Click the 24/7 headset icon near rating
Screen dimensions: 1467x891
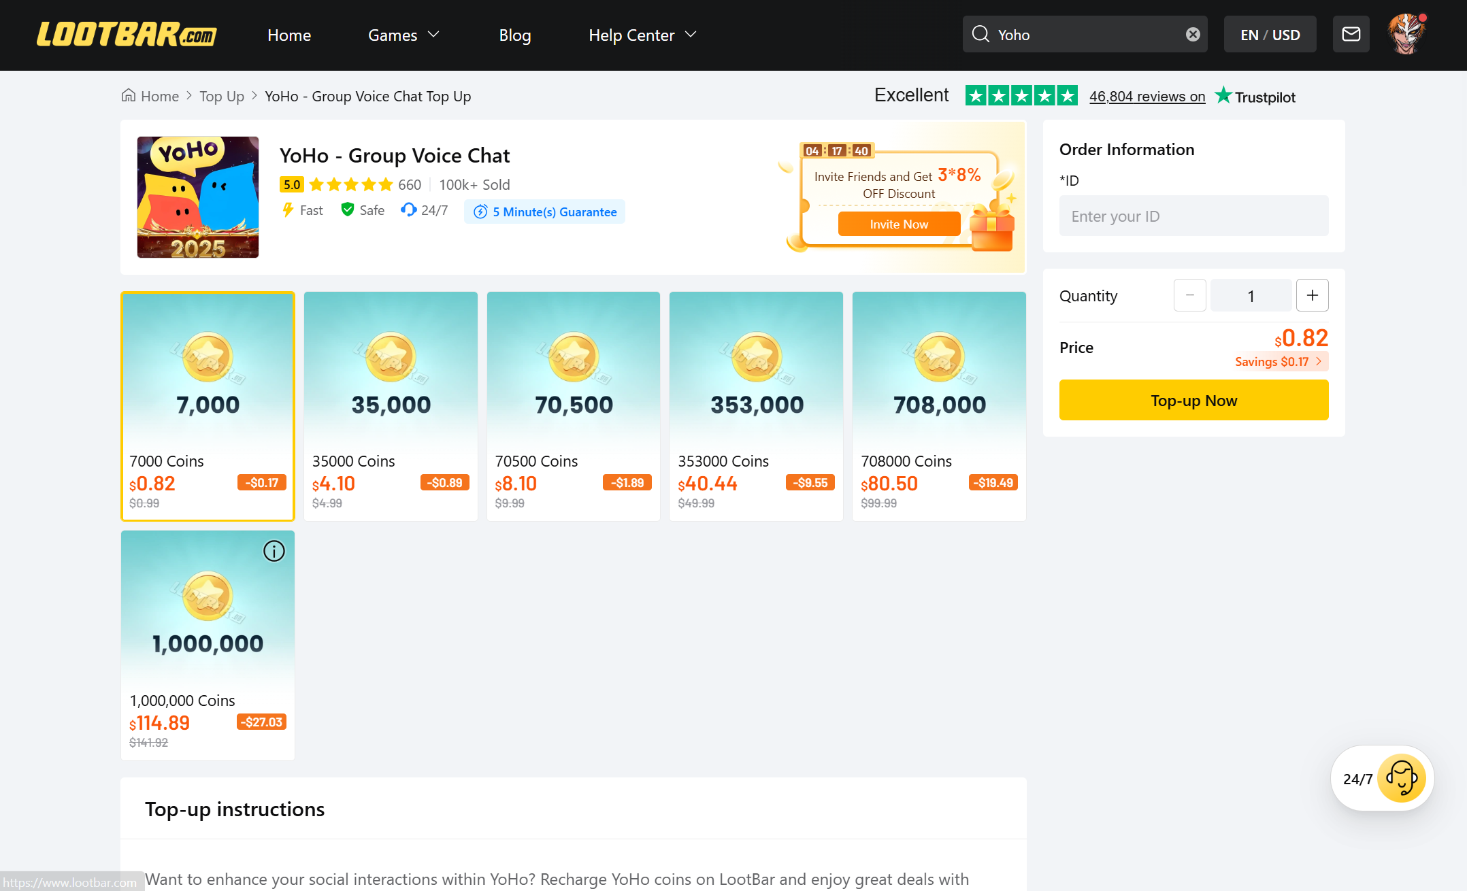[x=408, y=210]
